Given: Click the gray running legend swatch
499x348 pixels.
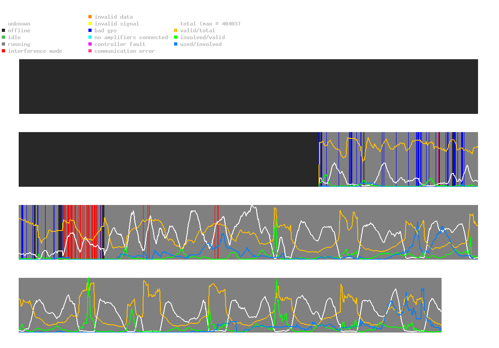Looking at the screenshot, I should [x=4, y=44].
